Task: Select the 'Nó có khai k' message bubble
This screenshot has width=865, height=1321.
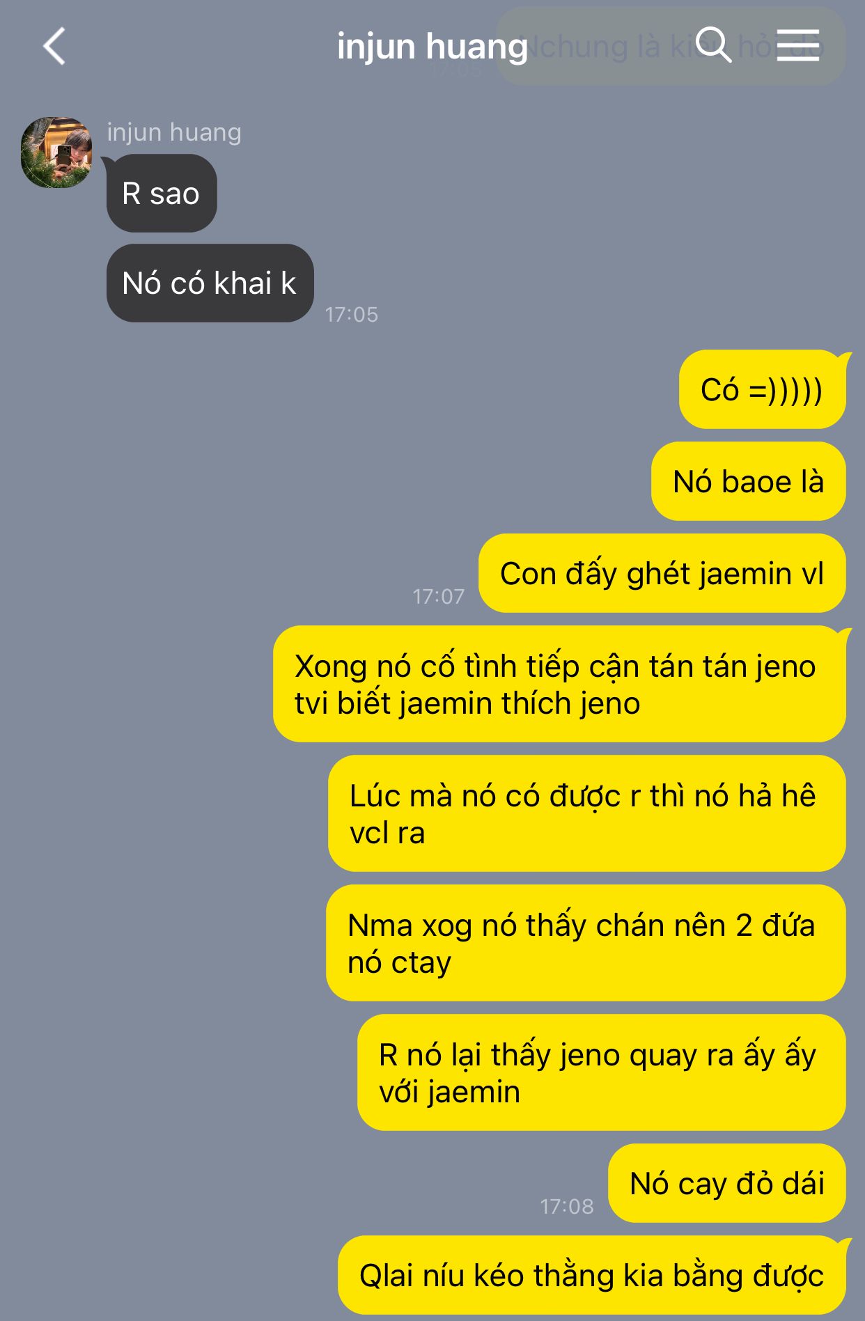Action: point(210,283)
